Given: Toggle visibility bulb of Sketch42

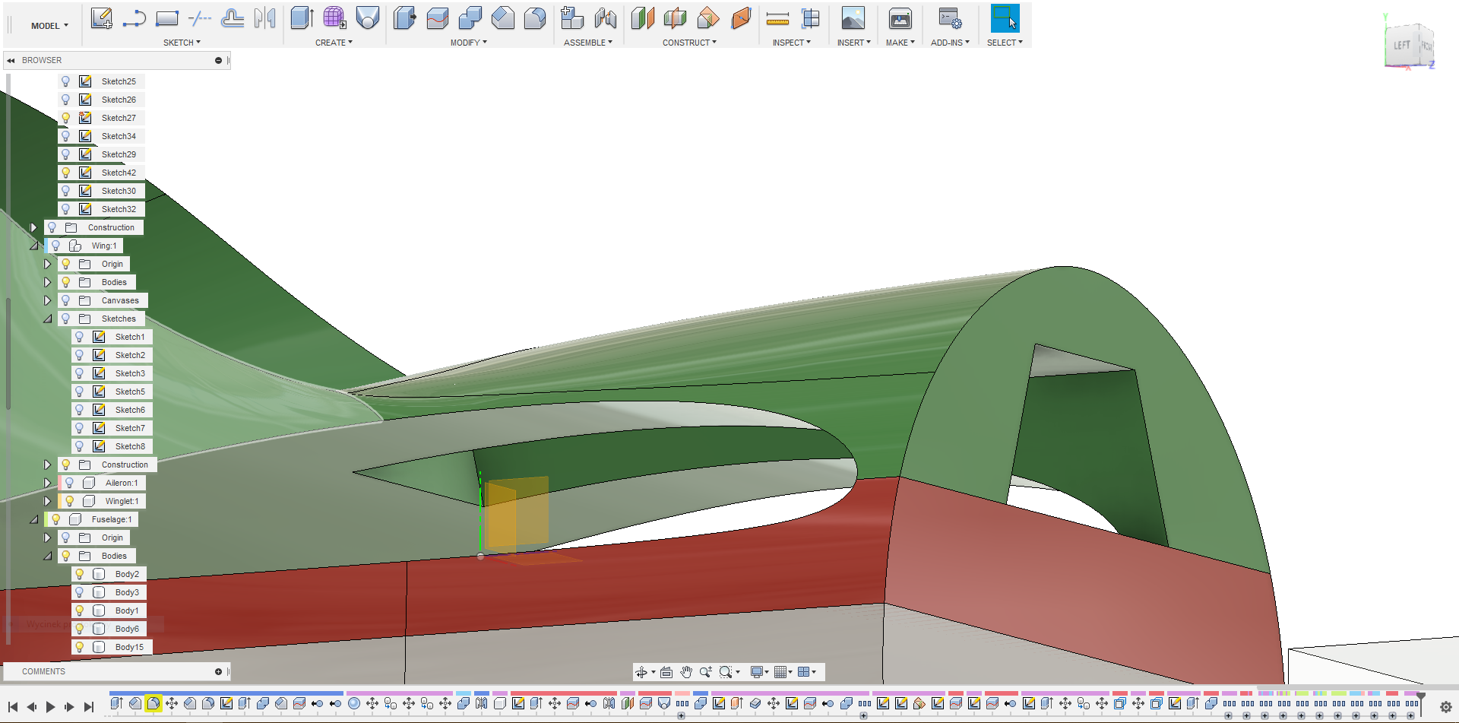Looking at the screenshot, I should coord(65,173).
